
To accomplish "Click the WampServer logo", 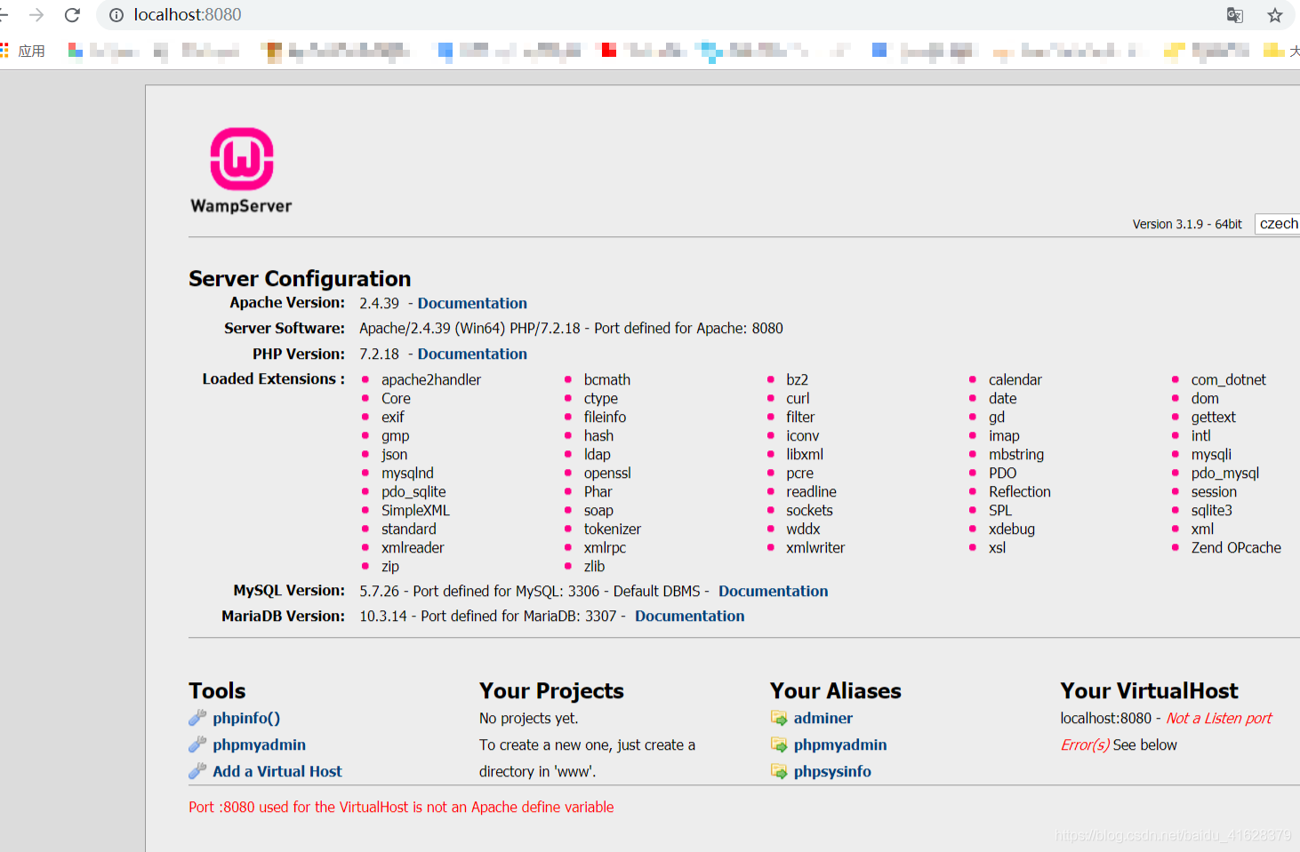I will (x=241, y=171).
